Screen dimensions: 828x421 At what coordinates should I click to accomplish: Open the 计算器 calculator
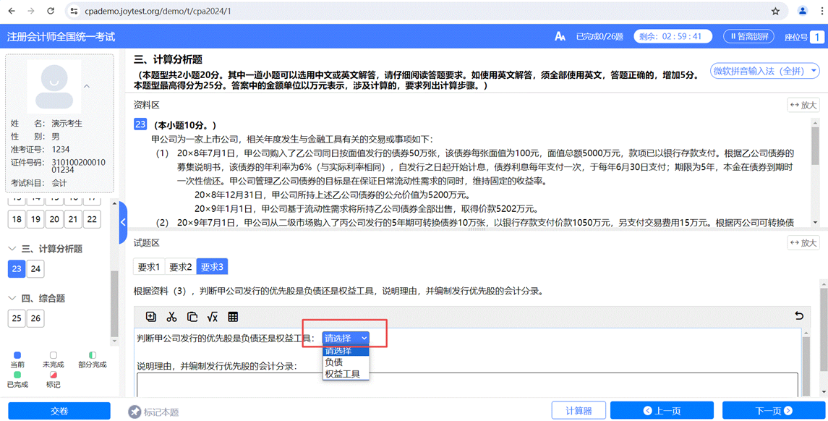579,409
